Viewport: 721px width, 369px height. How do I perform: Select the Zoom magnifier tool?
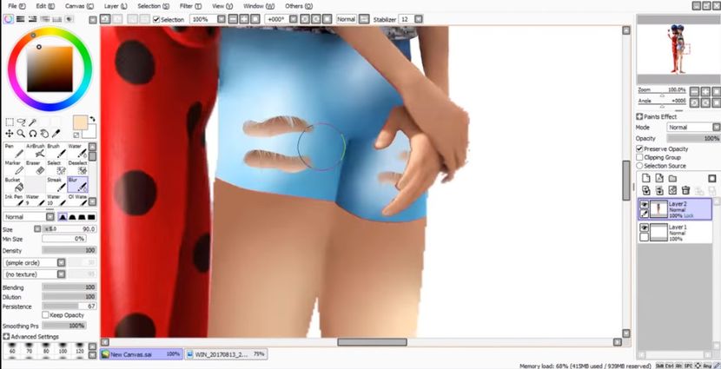21,133
